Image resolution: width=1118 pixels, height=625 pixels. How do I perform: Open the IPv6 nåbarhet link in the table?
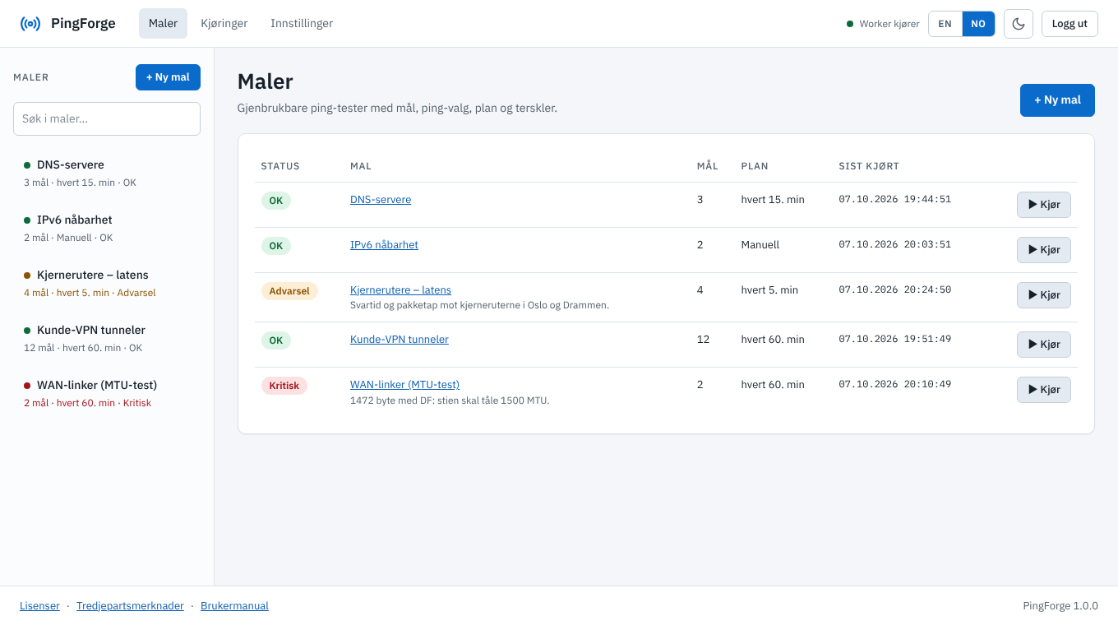pos(384,245)
